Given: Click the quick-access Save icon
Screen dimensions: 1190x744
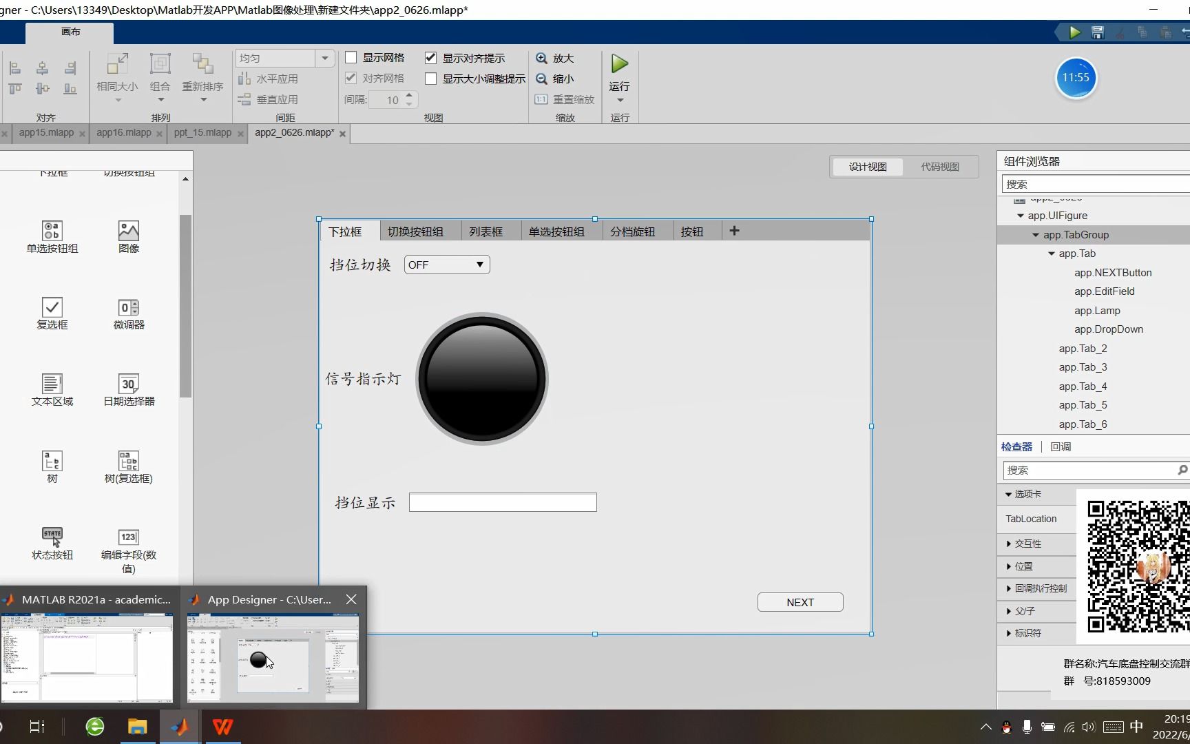Looking at the screenshot, I should [1098, 32].
